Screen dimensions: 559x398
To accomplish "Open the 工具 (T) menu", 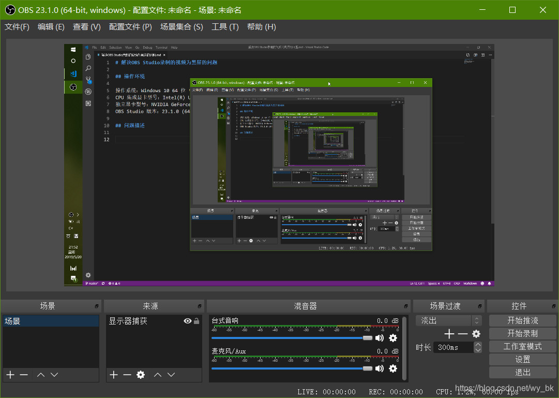I will 225,27.
